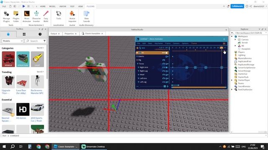Open Windows Start menu

click(4, 146)
